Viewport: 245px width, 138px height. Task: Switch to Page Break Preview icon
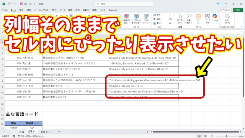tap(212, 136)
